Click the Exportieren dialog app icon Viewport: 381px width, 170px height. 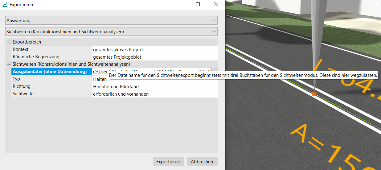(4, 5)
